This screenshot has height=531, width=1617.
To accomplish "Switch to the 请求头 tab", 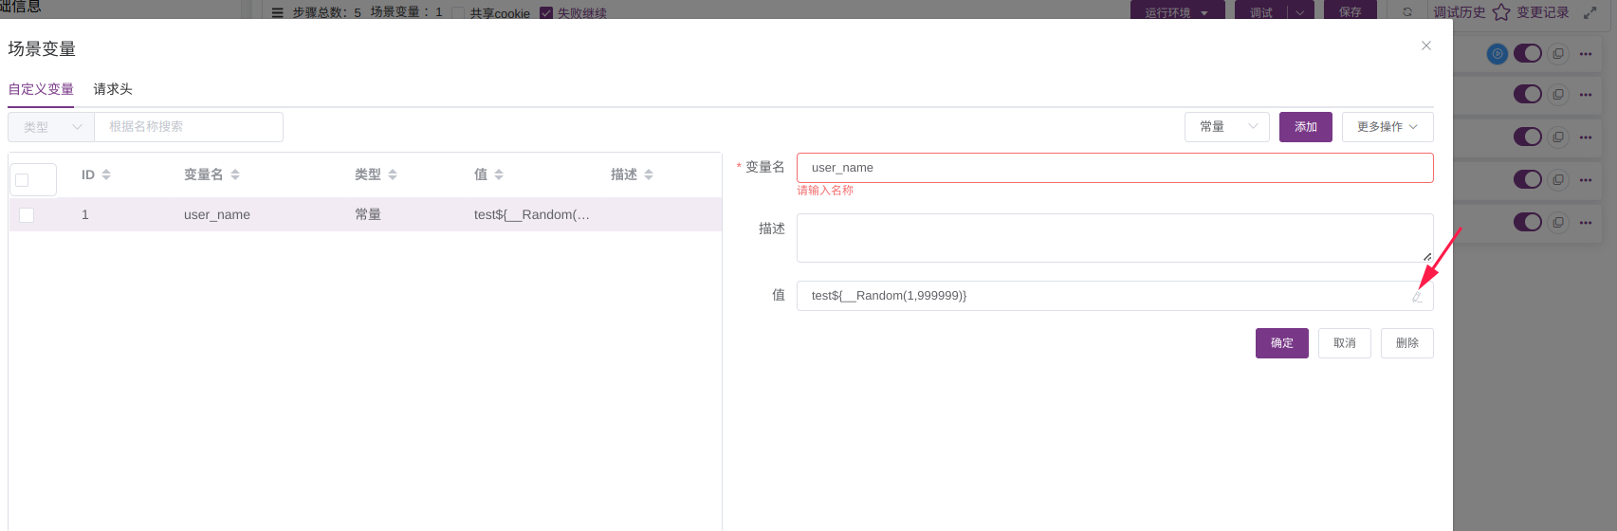I will point(113,89).
